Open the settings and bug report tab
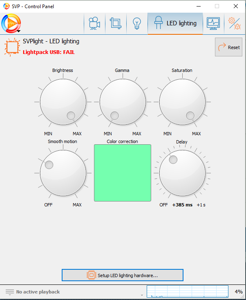 point(235,23)
